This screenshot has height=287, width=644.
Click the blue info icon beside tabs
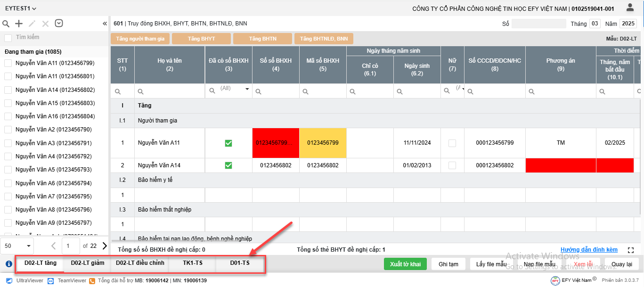tap(8, 264)
